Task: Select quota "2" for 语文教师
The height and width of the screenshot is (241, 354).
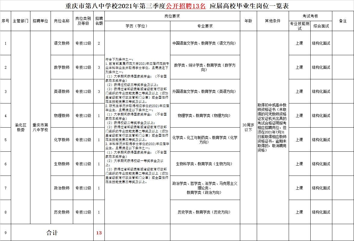Action: pyautogui.click(x=99, y=43)
